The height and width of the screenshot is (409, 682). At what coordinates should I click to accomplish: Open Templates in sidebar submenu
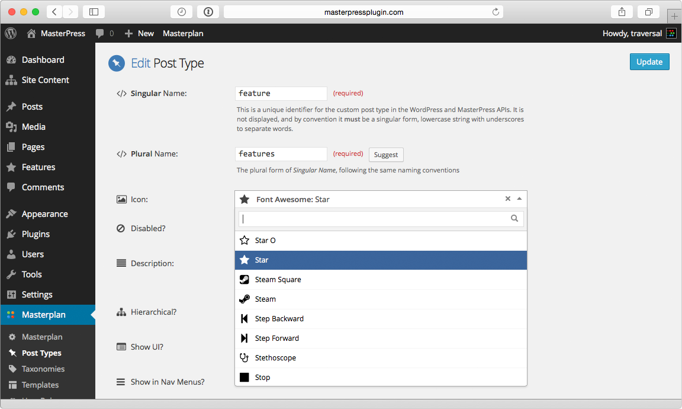pos(40,385)
